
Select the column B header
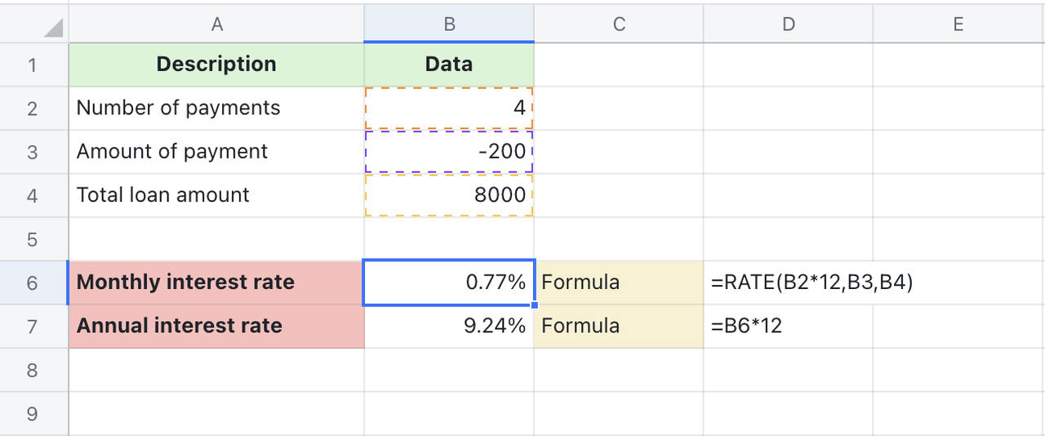point(449,24)
